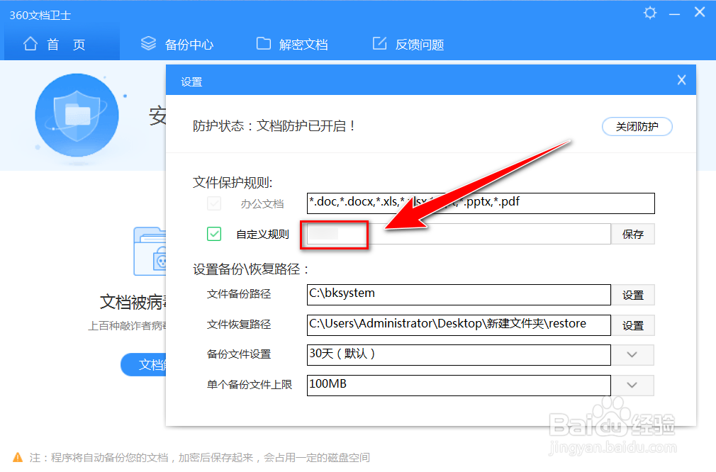This screenshot has height=472, width=716.
Task: Open 解密文档 tab
Action: point(292,44)
